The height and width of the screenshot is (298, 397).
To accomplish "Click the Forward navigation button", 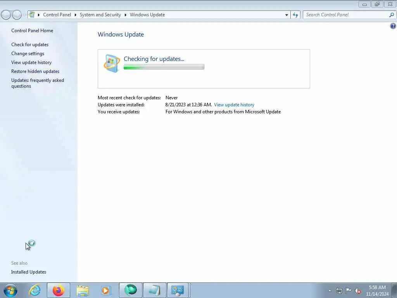I will (17, 15).
